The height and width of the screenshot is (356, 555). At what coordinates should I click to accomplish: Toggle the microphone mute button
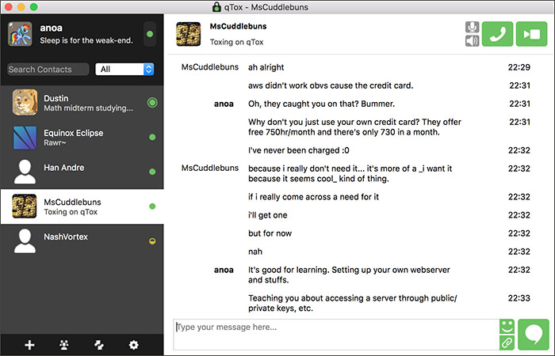473,27
